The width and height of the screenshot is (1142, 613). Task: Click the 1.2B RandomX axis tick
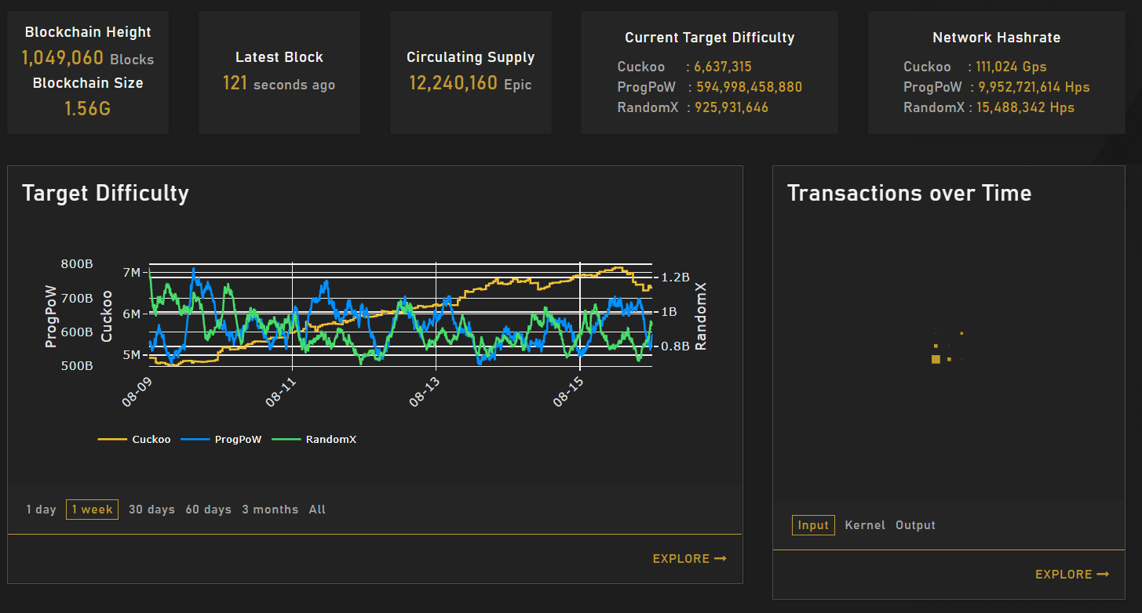pyautogui.click(x=676, y=277)
